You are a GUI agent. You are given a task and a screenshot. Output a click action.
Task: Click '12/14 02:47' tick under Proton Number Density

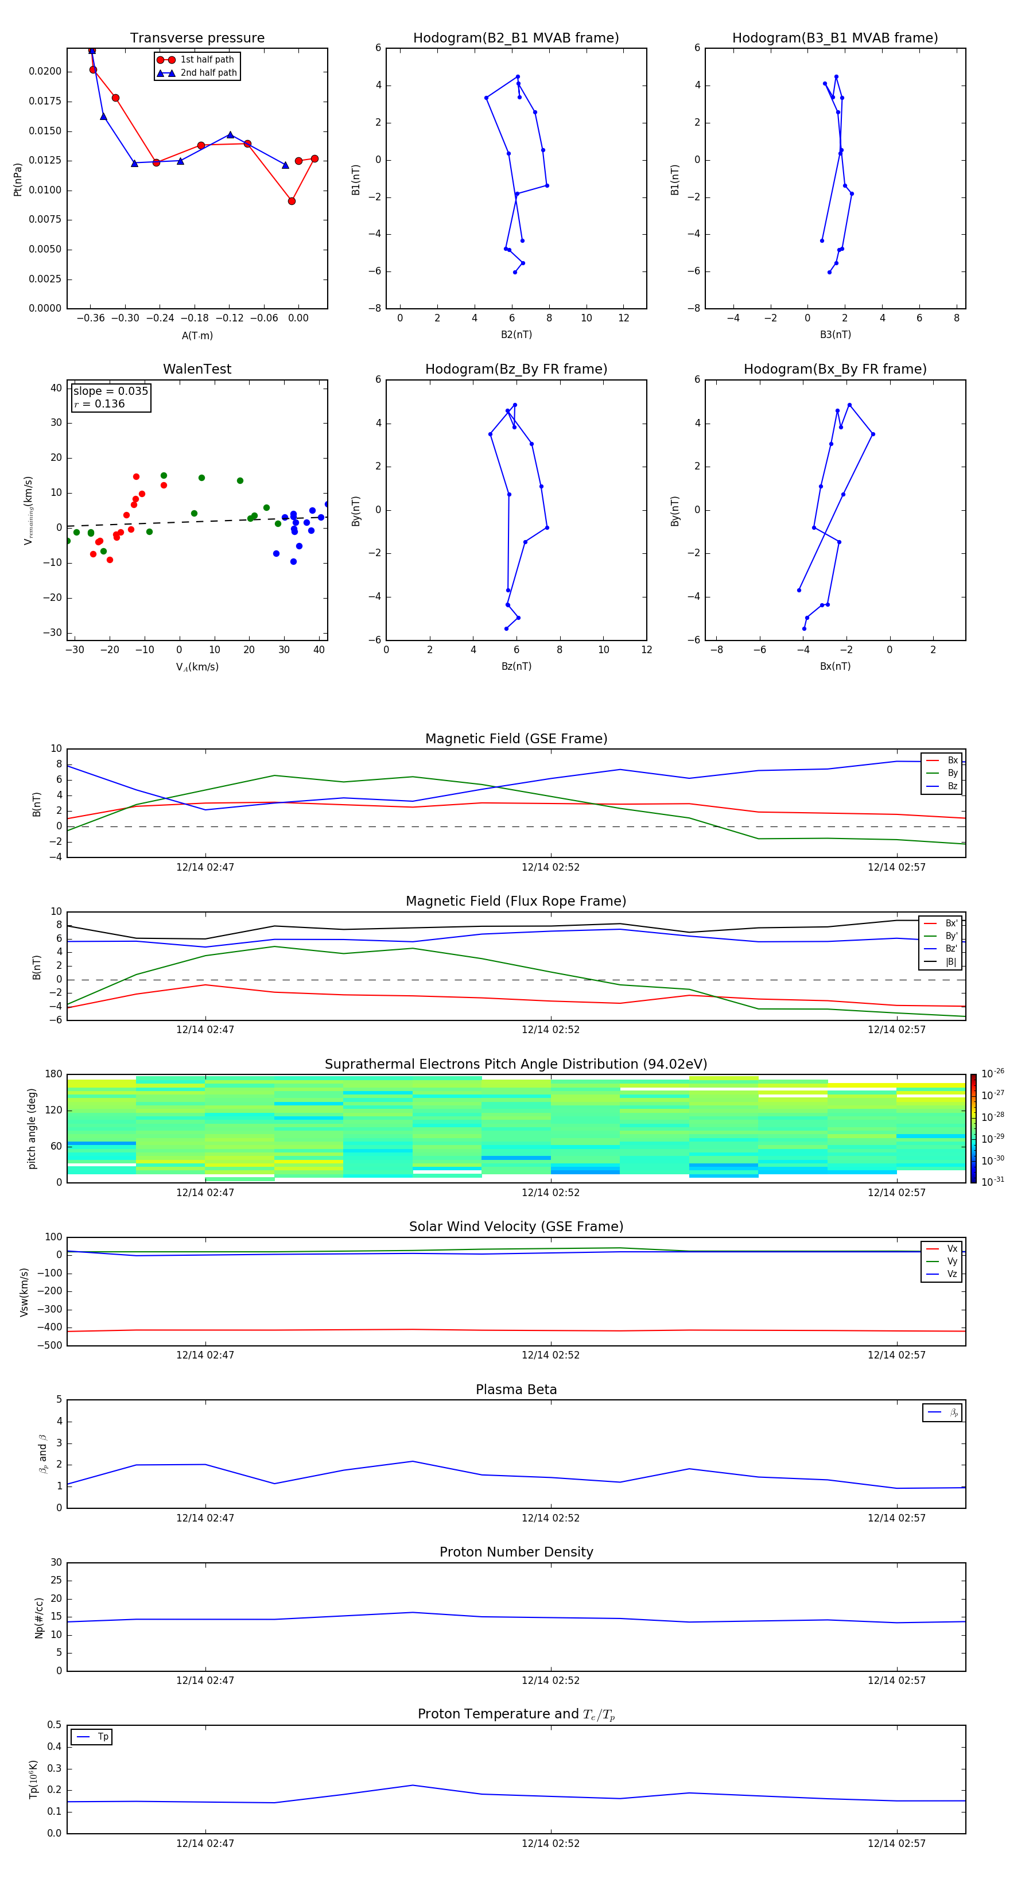pyautogui.click(x=205, y=1680)
